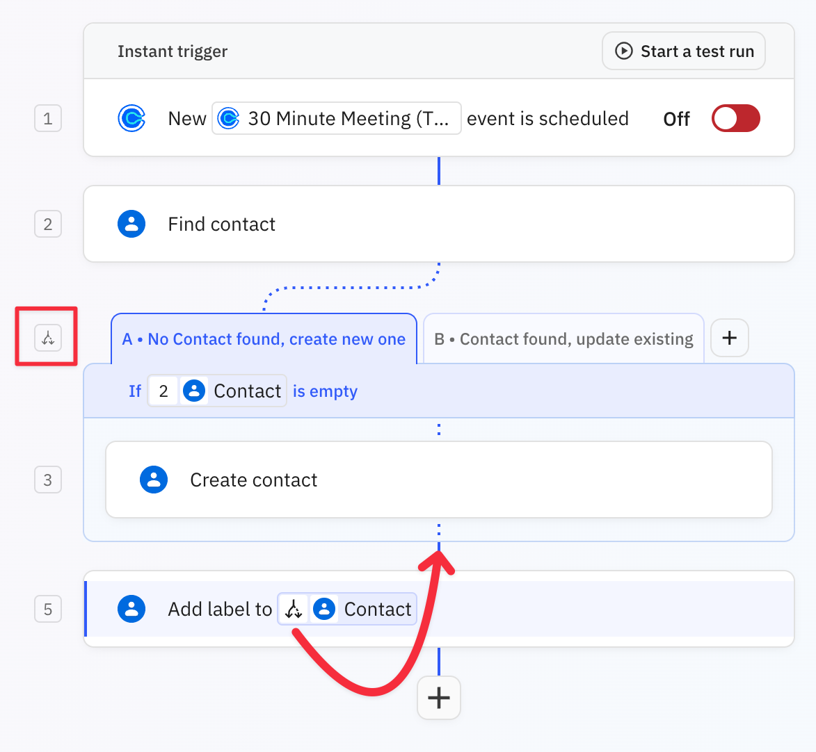816x752 pixels.
Task: Switch to branch A, No Contact found
Action: click(x=264, y=338)
